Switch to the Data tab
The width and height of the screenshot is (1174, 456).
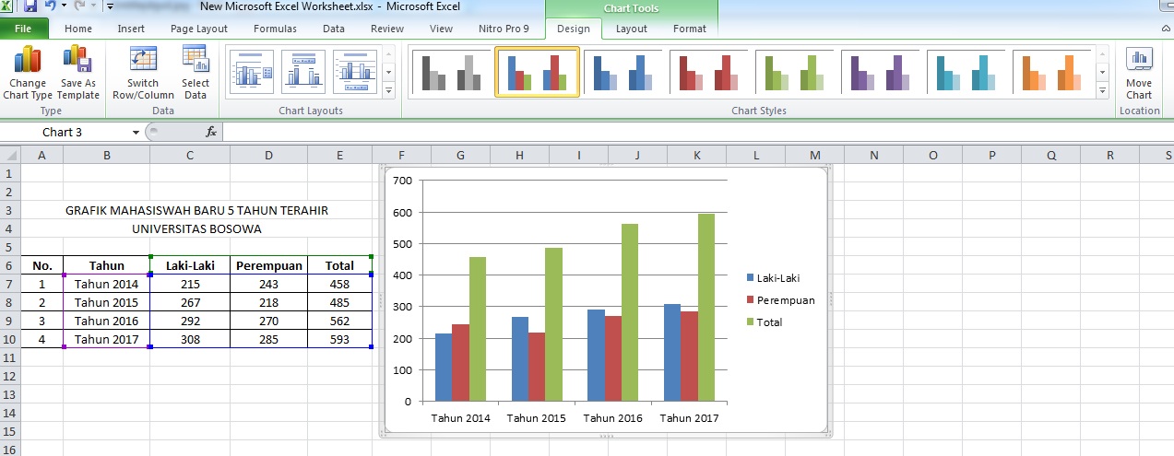click(x=334, y=29)
